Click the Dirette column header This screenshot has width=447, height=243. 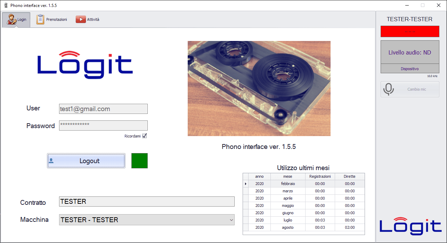[350, 176]
